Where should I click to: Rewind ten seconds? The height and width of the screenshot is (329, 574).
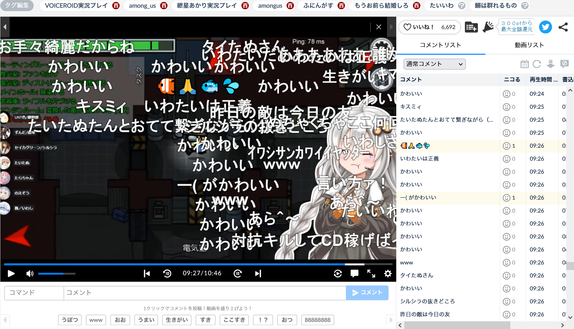click(167, 273)
